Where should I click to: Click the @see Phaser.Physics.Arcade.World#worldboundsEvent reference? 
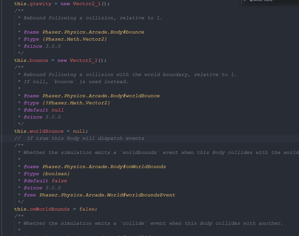(x=99, y=195)
